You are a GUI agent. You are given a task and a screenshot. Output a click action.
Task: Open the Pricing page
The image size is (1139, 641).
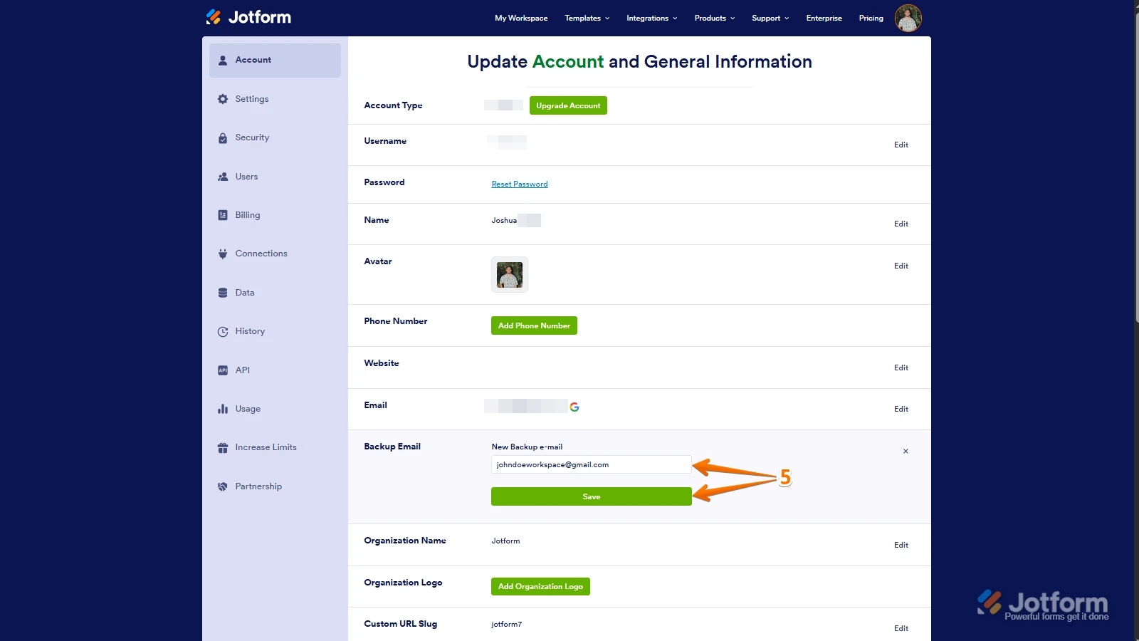click(871, 18)
